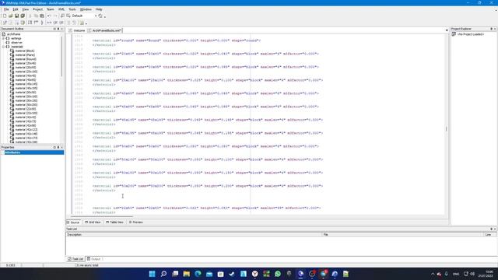Open the Tools menu
Viewport: 498px width, 280px height.
click(x=72, y=9)
